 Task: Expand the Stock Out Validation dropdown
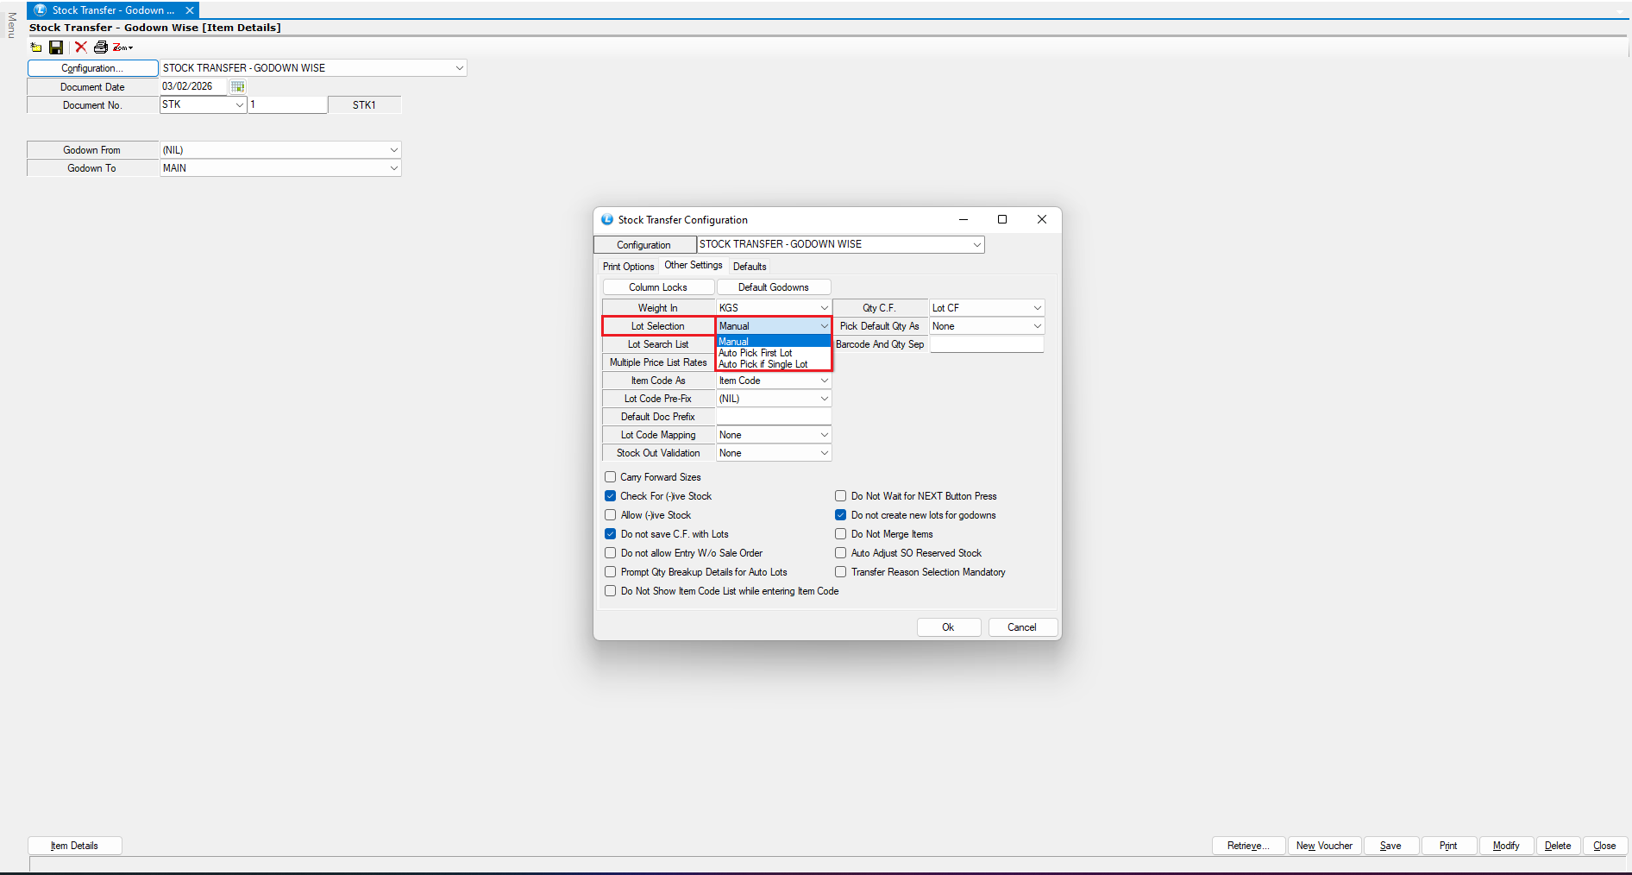point(824,453)
